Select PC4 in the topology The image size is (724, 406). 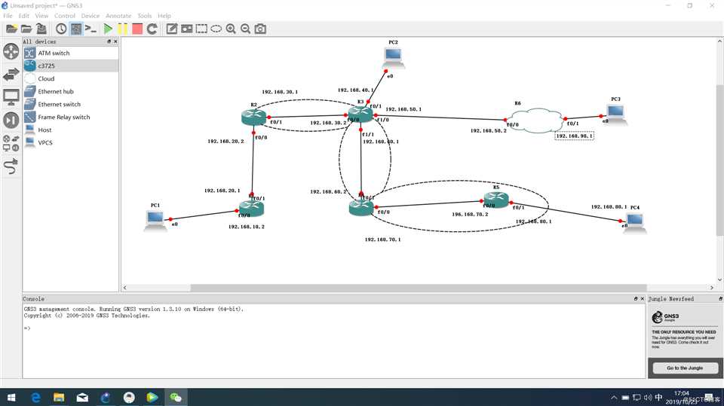[x=635, y=222]
